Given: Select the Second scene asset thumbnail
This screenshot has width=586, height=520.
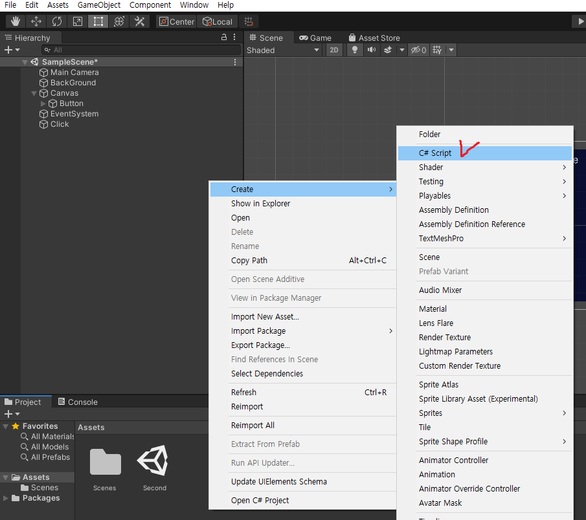Looking at the screenshot, I should tap(153, 460).
